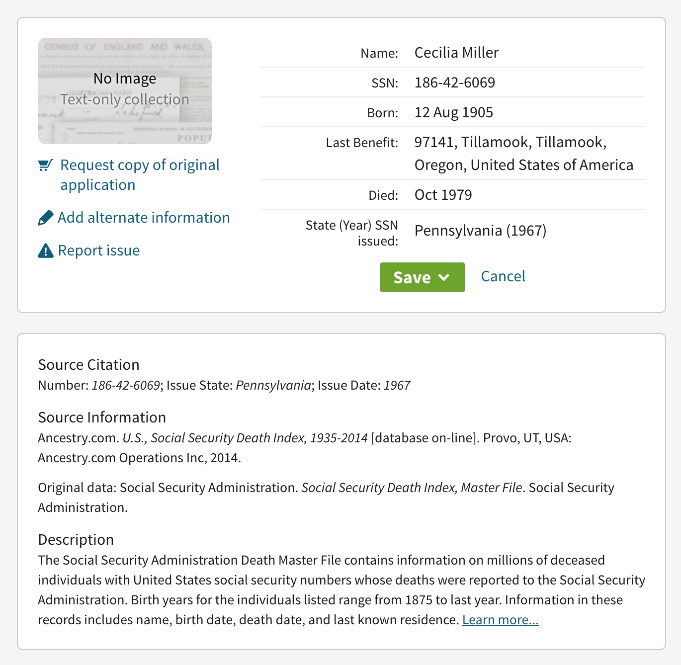Follow the Learn more... link
The height and width of the screenshot is (665, 681).
click(500, 620)
